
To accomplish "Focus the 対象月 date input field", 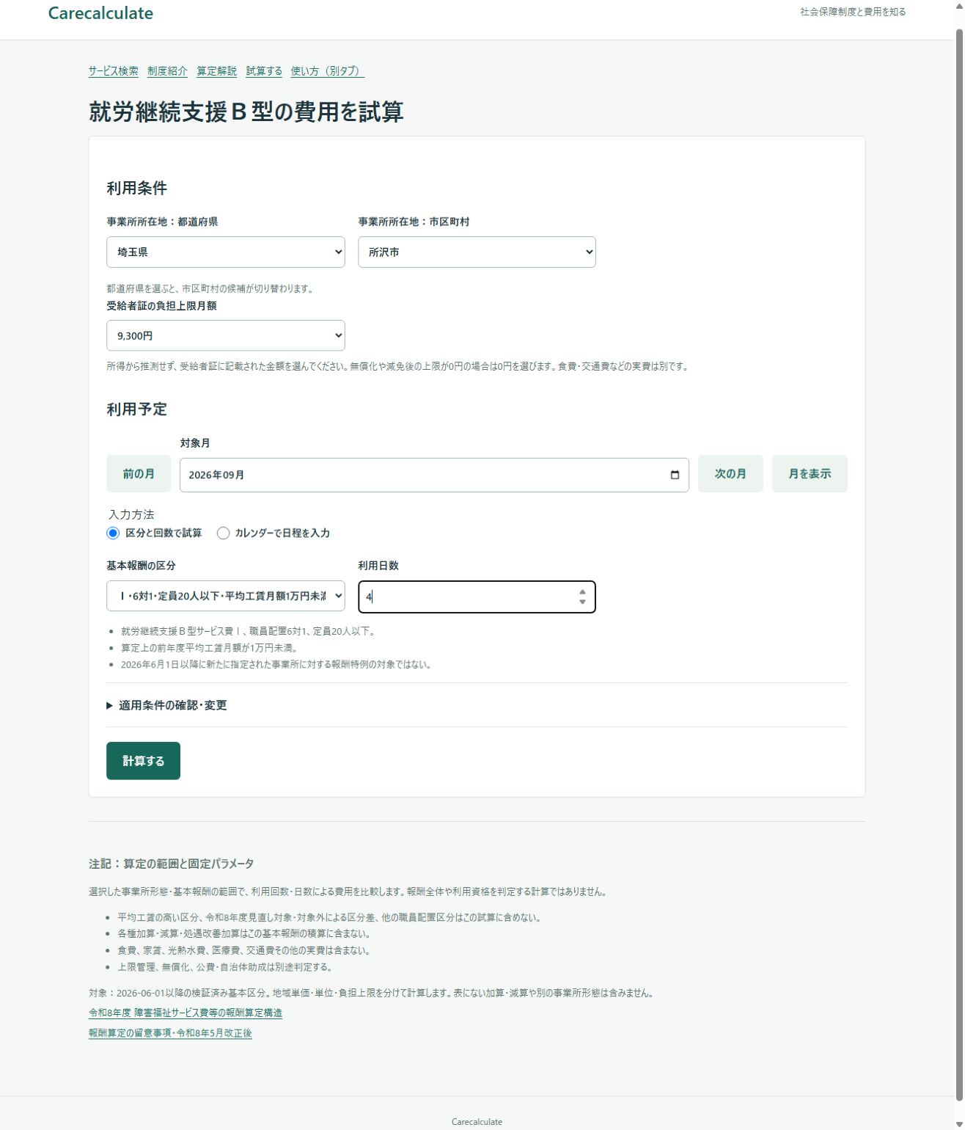I will point(434,475).
